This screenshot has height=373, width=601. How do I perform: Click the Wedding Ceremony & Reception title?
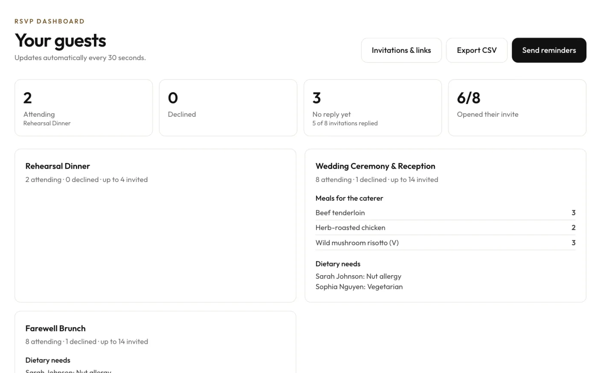tap(375, 166)
